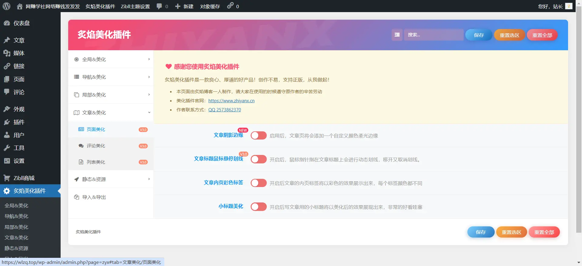Viewport: 582px width, 266px height.
Task: Open 静态&资源 in left submenu
Action: click(x=16, y=248)
